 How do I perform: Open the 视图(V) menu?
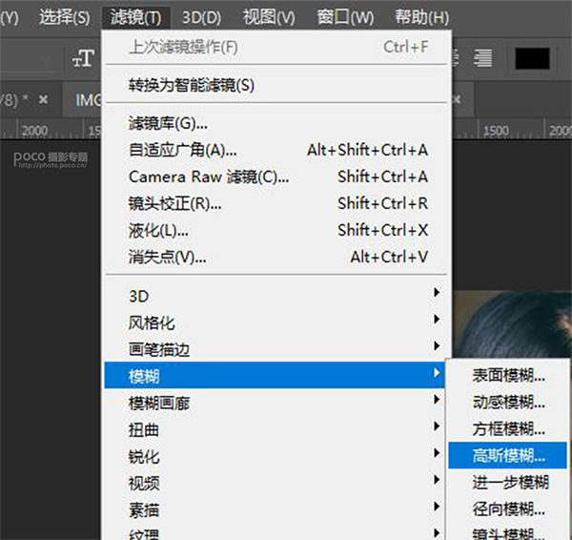269,17
